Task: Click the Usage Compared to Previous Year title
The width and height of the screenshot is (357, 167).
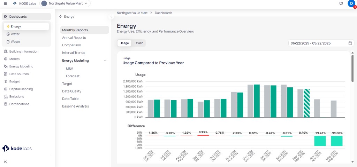Action: 153,63
